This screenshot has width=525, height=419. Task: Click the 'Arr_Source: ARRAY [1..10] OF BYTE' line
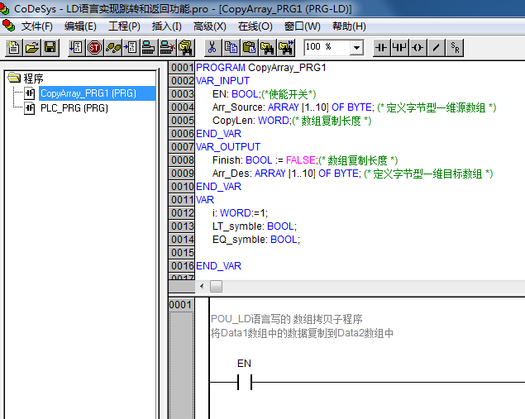coord(354,107)
